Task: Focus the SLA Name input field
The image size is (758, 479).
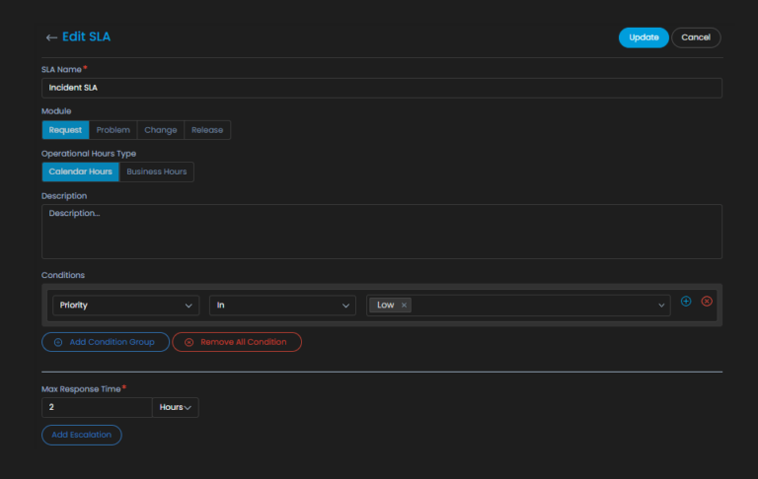Action: (x=381, y=88)
